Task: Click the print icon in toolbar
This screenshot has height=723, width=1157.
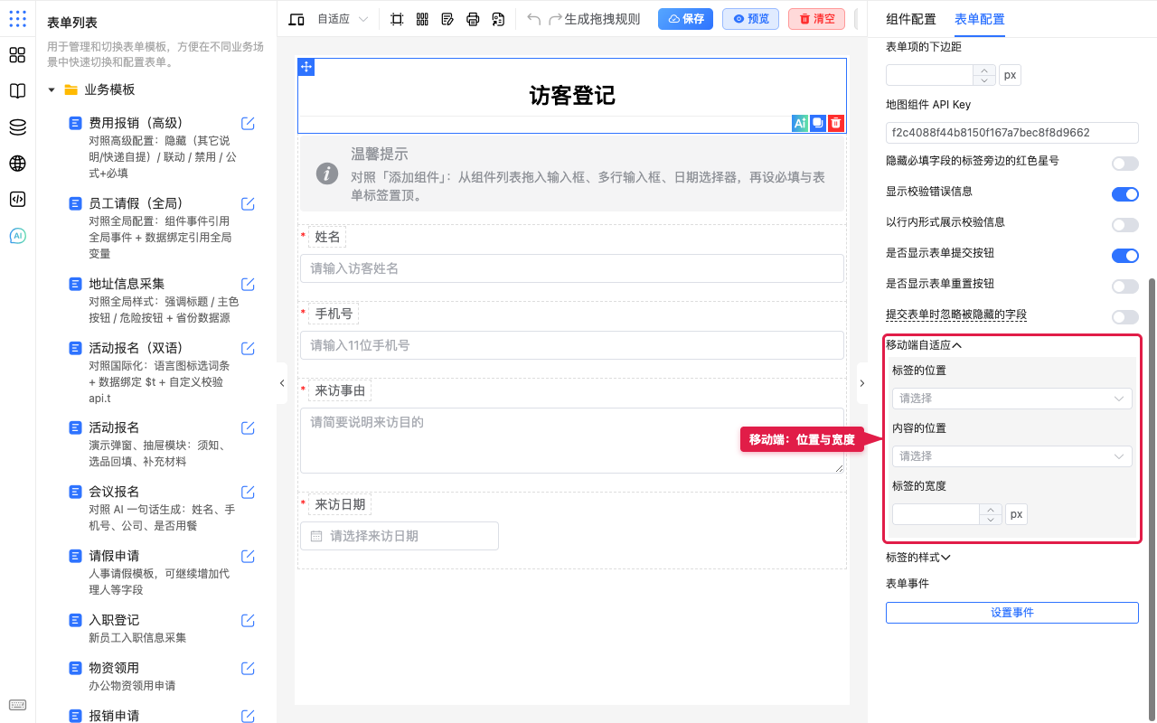Action: coord(473,19)
